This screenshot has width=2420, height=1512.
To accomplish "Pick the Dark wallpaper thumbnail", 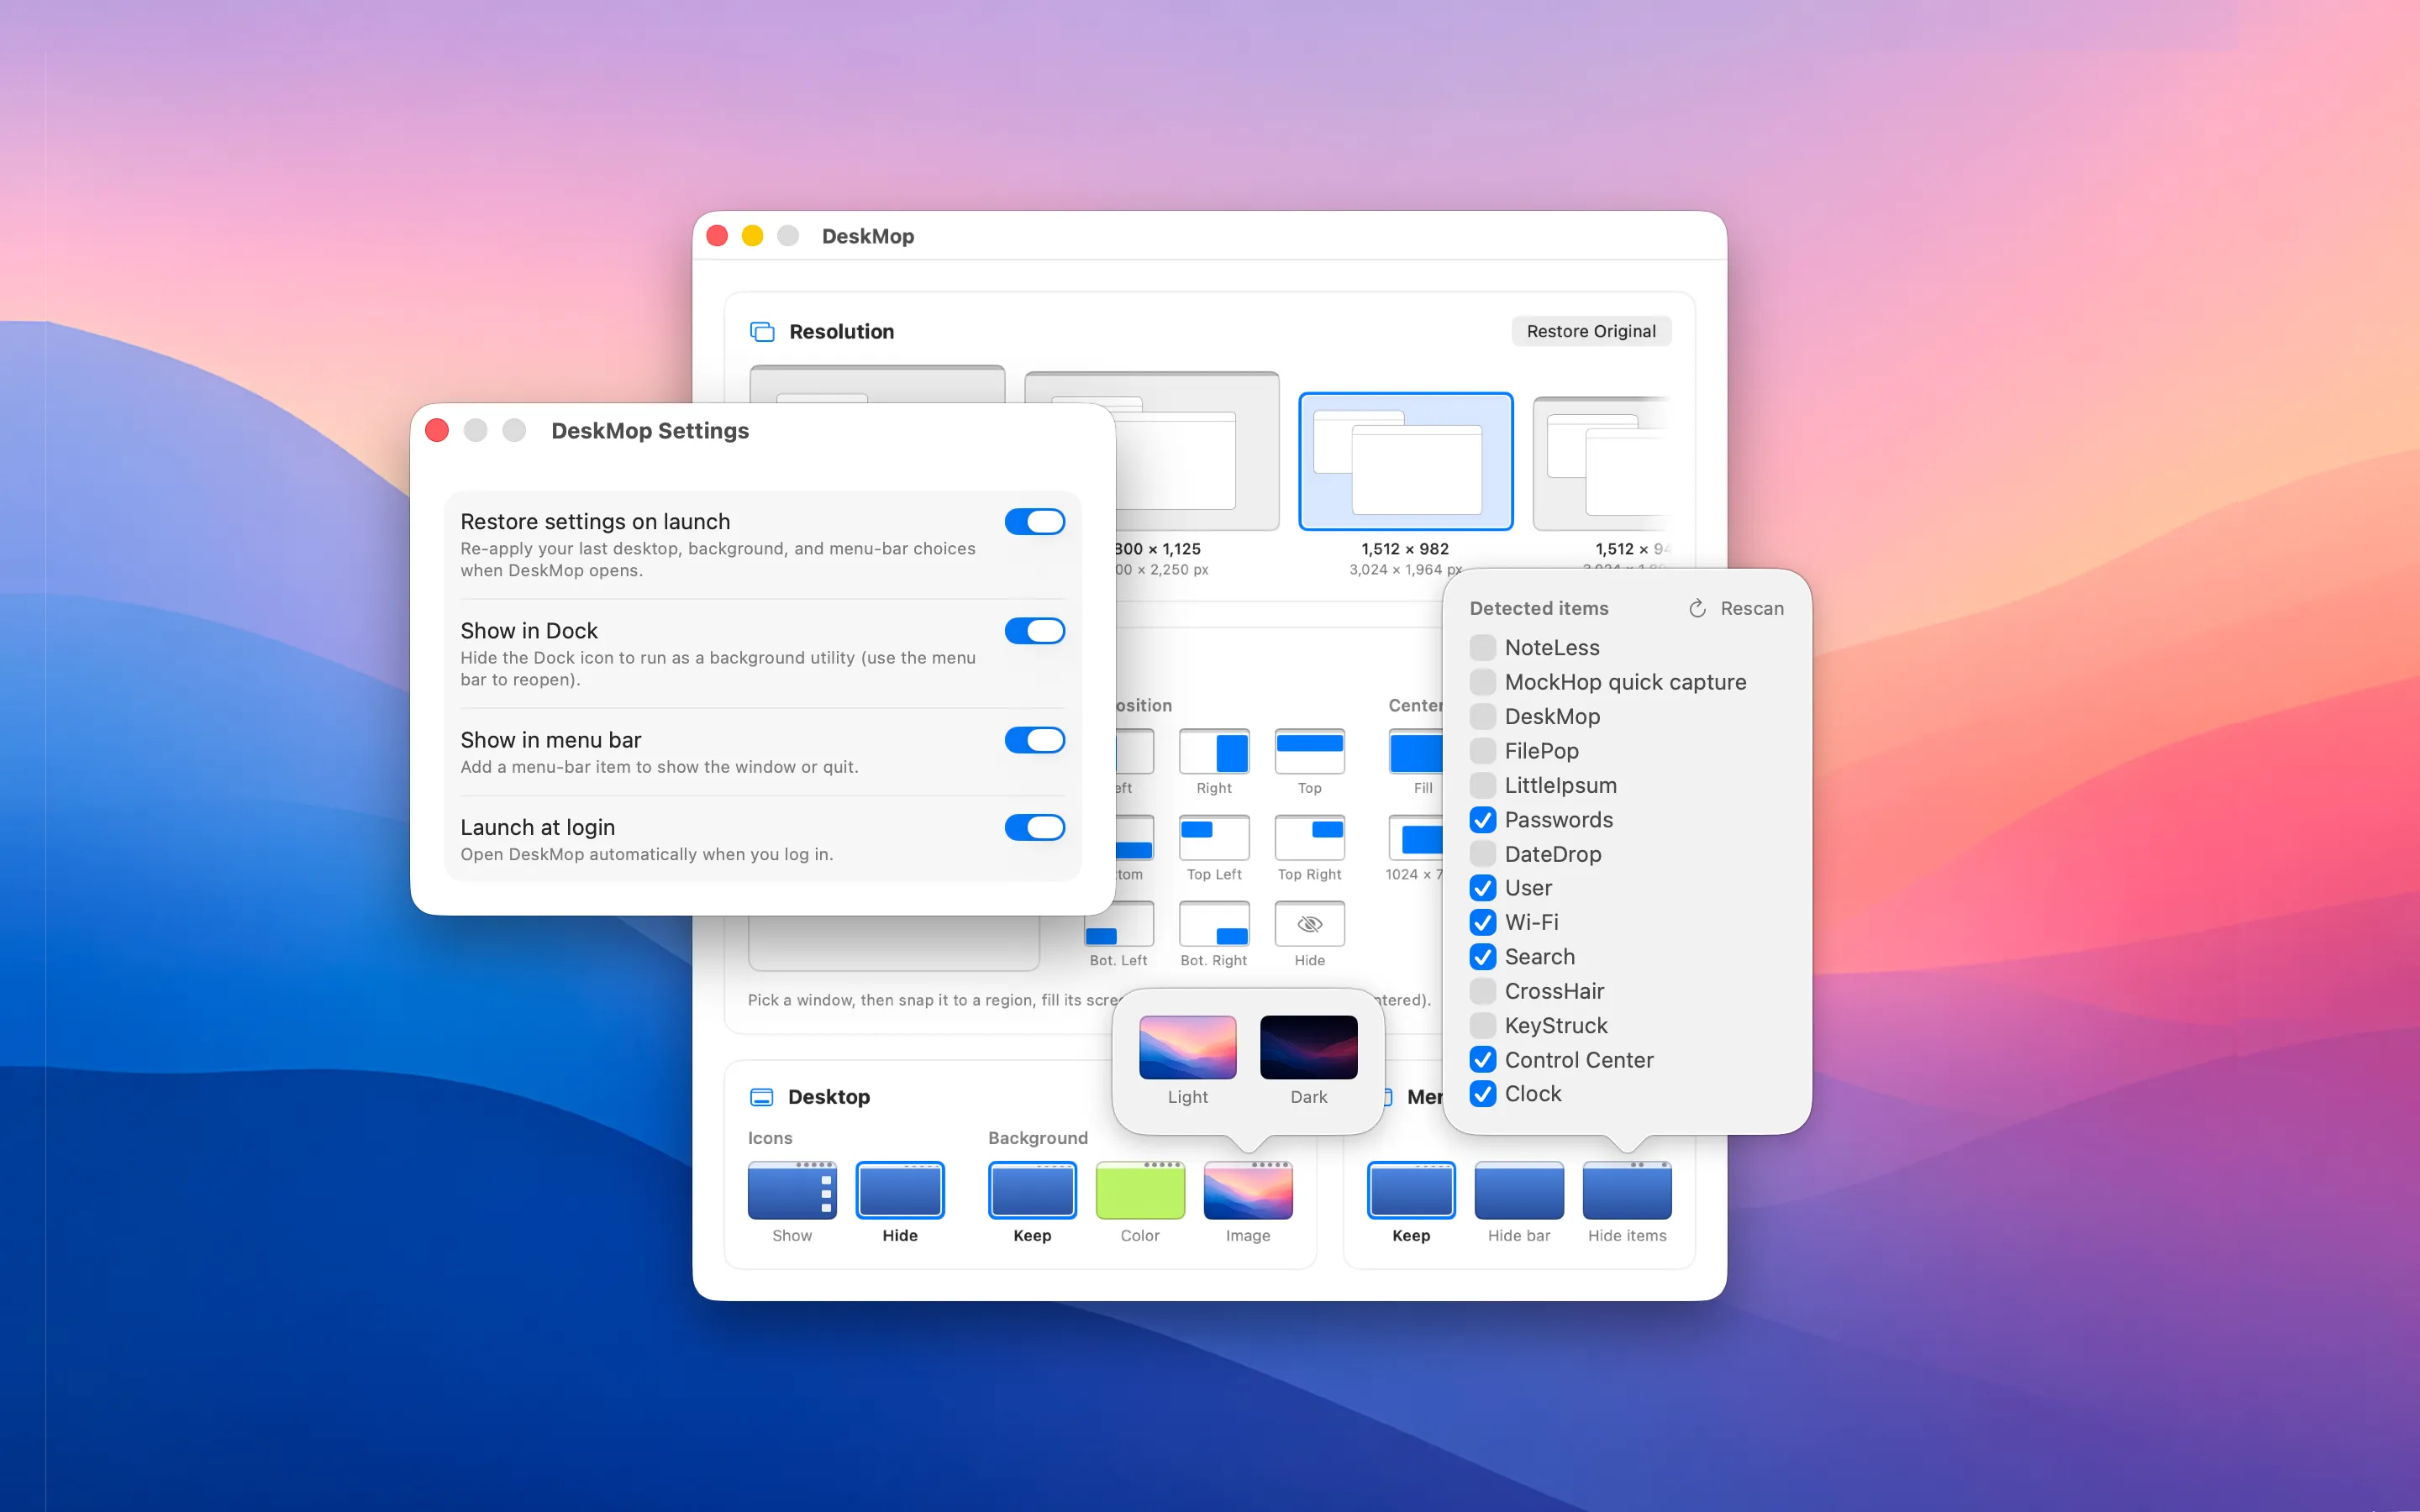I will [x=1308, y=1047].
